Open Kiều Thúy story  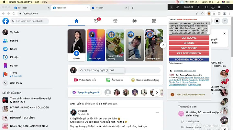[135, 45]
